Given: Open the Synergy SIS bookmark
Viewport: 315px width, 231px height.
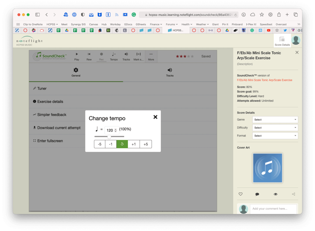Looking at the screenshot, I should (x=78, y=24).
